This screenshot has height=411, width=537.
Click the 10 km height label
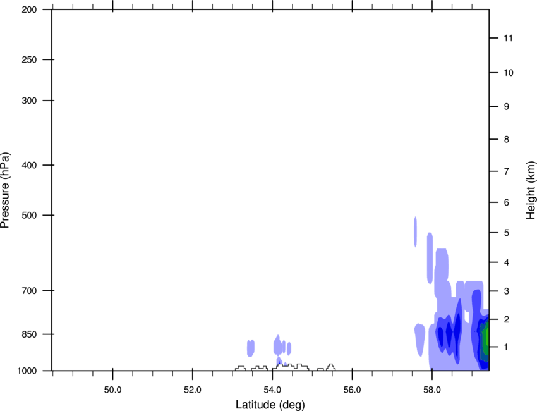coord(509,73)
